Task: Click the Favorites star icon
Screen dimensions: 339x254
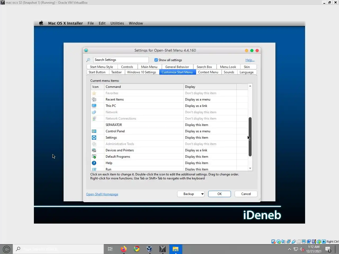Action: pyautogui.click(x=94, y=93)
